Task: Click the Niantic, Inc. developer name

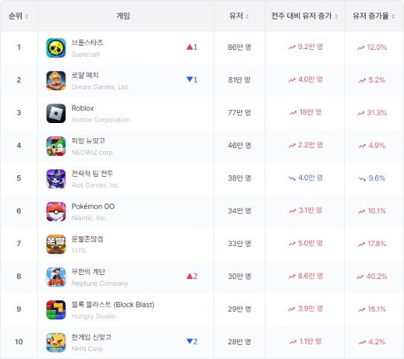Action: (x=89, y=218)
